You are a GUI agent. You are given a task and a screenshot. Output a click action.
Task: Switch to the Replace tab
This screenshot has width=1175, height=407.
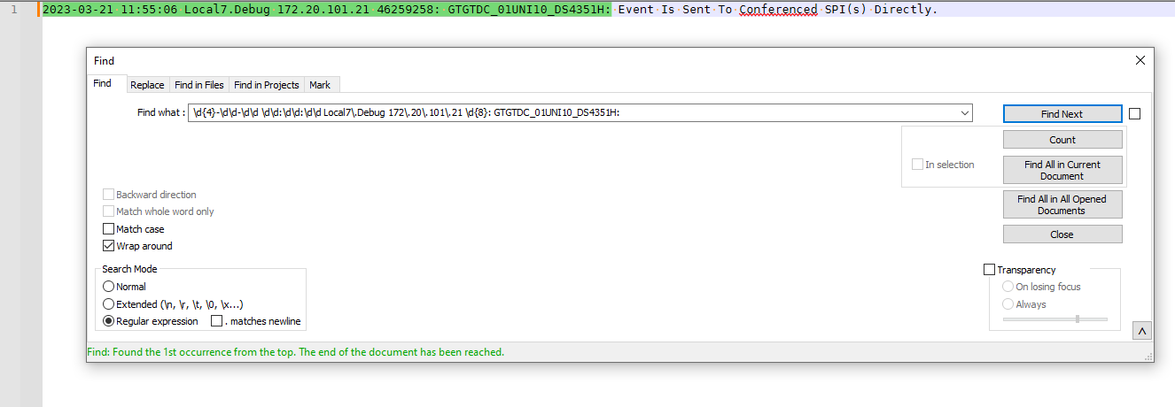147,85
